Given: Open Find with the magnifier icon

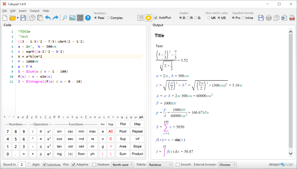Looking at the screenshot, I should (65, 18).
